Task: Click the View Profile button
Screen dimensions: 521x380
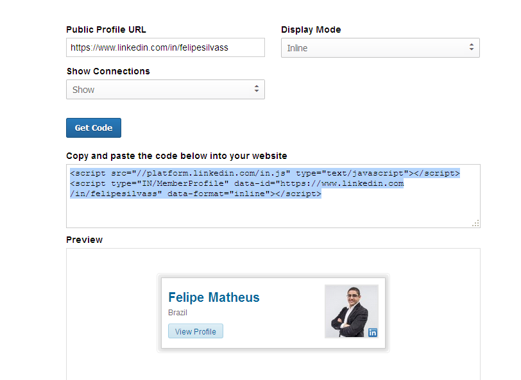Action: tap(195, 331)
